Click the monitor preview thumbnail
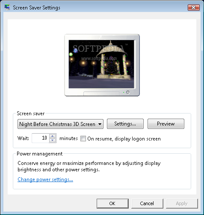The image size is (204, 215). point(102,65)
